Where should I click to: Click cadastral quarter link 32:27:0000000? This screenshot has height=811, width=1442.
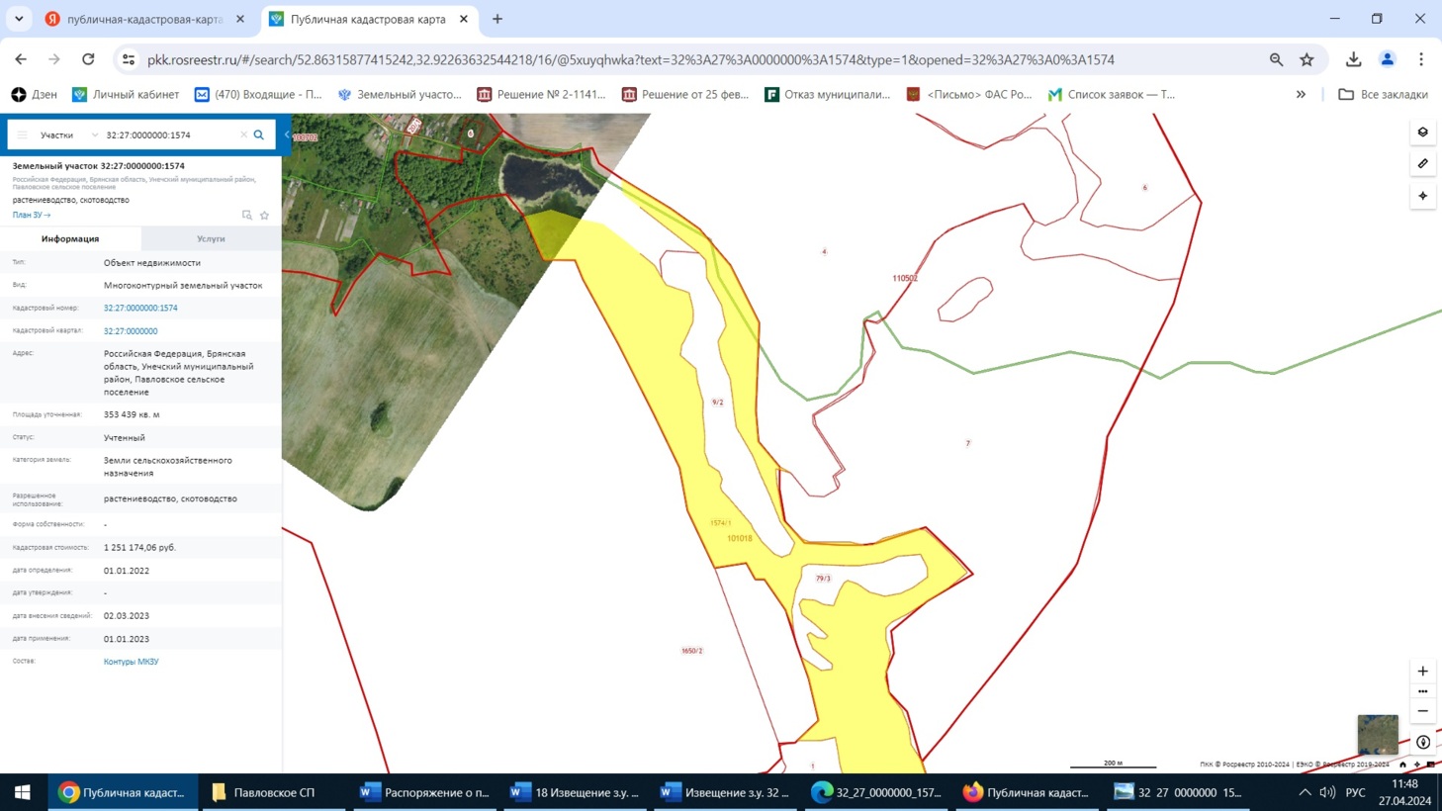click(x=131, y=331)
